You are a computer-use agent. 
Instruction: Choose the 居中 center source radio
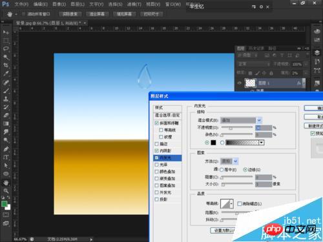point(222,170)
